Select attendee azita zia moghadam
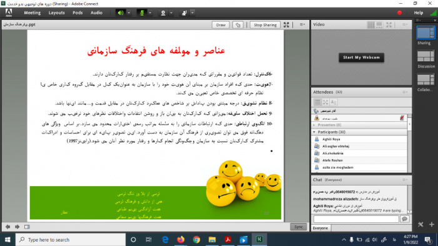The image size is (438, 246). pyautogui.click(x=359, y=167)
